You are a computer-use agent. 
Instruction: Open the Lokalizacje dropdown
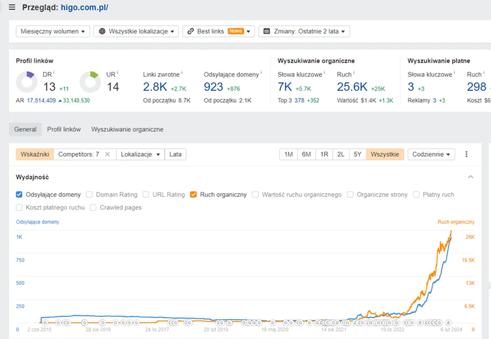click(x=140, y=154)
